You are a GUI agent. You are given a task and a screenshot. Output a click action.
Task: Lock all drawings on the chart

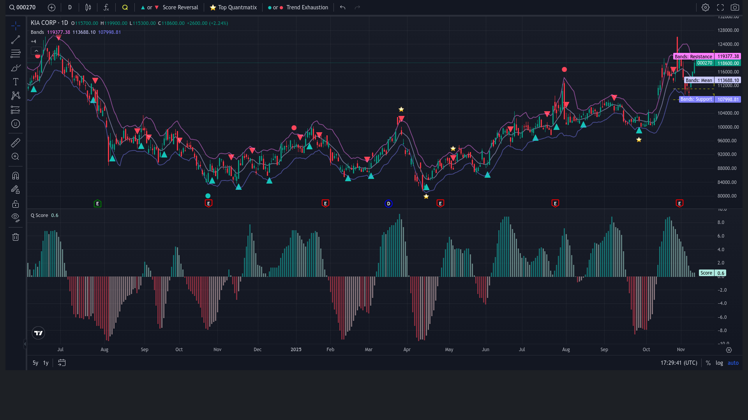16,203
